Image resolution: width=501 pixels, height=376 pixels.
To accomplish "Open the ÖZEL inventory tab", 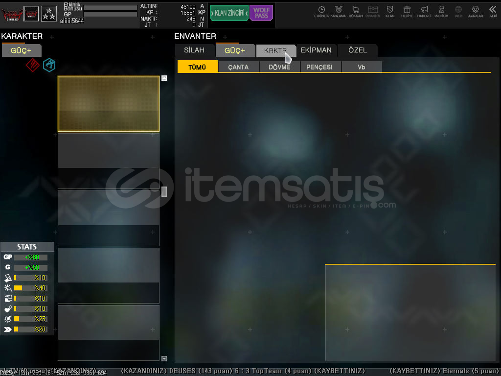I will (x=358, y=50).
